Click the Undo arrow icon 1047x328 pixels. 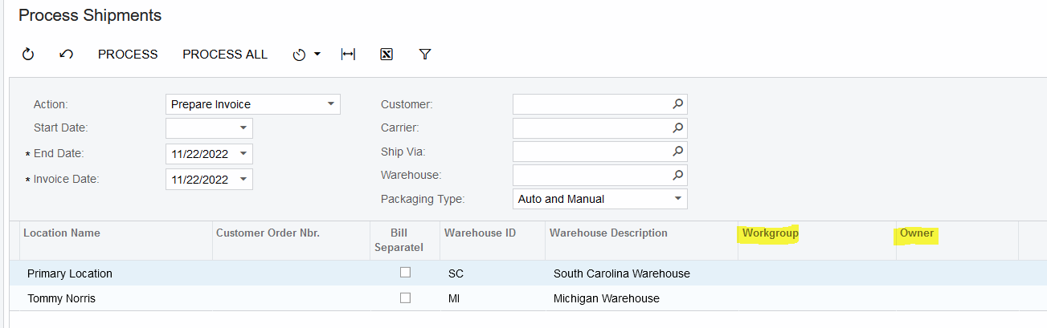(67, 55)
